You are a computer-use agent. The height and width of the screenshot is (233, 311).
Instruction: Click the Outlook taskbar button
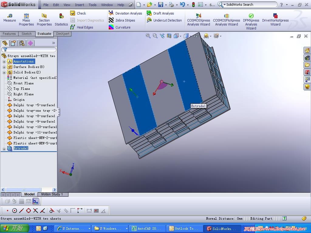pyautogui.click(x=184, y=228)
